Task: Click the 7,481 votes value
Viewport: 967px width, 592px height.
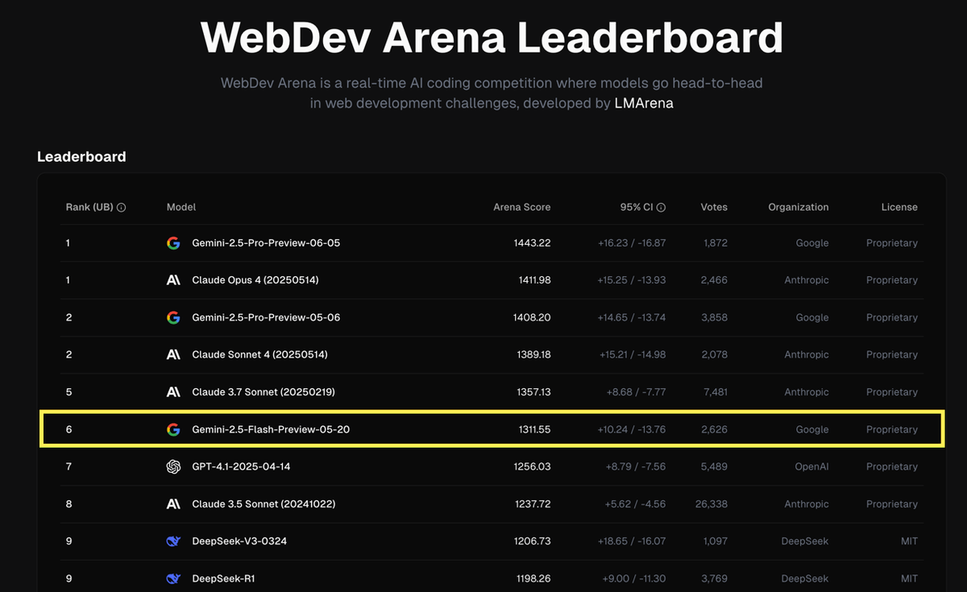Action: (714, 392)
